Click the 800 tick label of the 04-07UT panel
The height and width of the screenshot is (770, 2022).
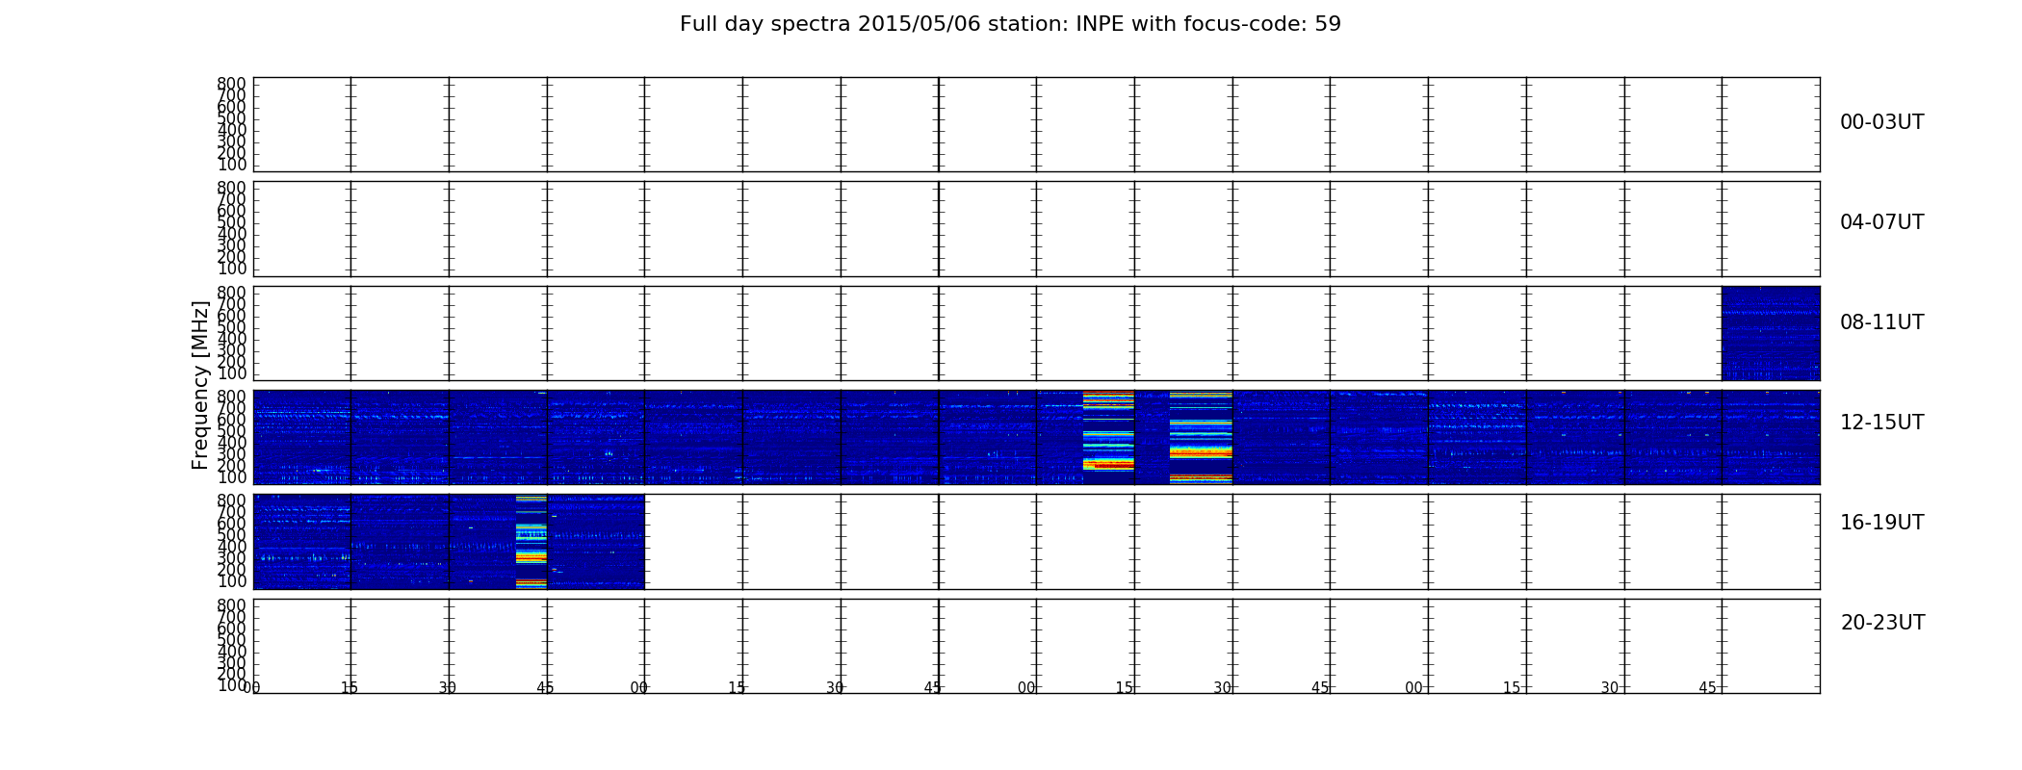(231, 188)
